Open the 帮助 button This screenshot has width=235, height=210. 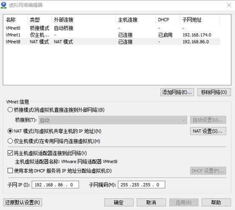(x=216, y=202)
